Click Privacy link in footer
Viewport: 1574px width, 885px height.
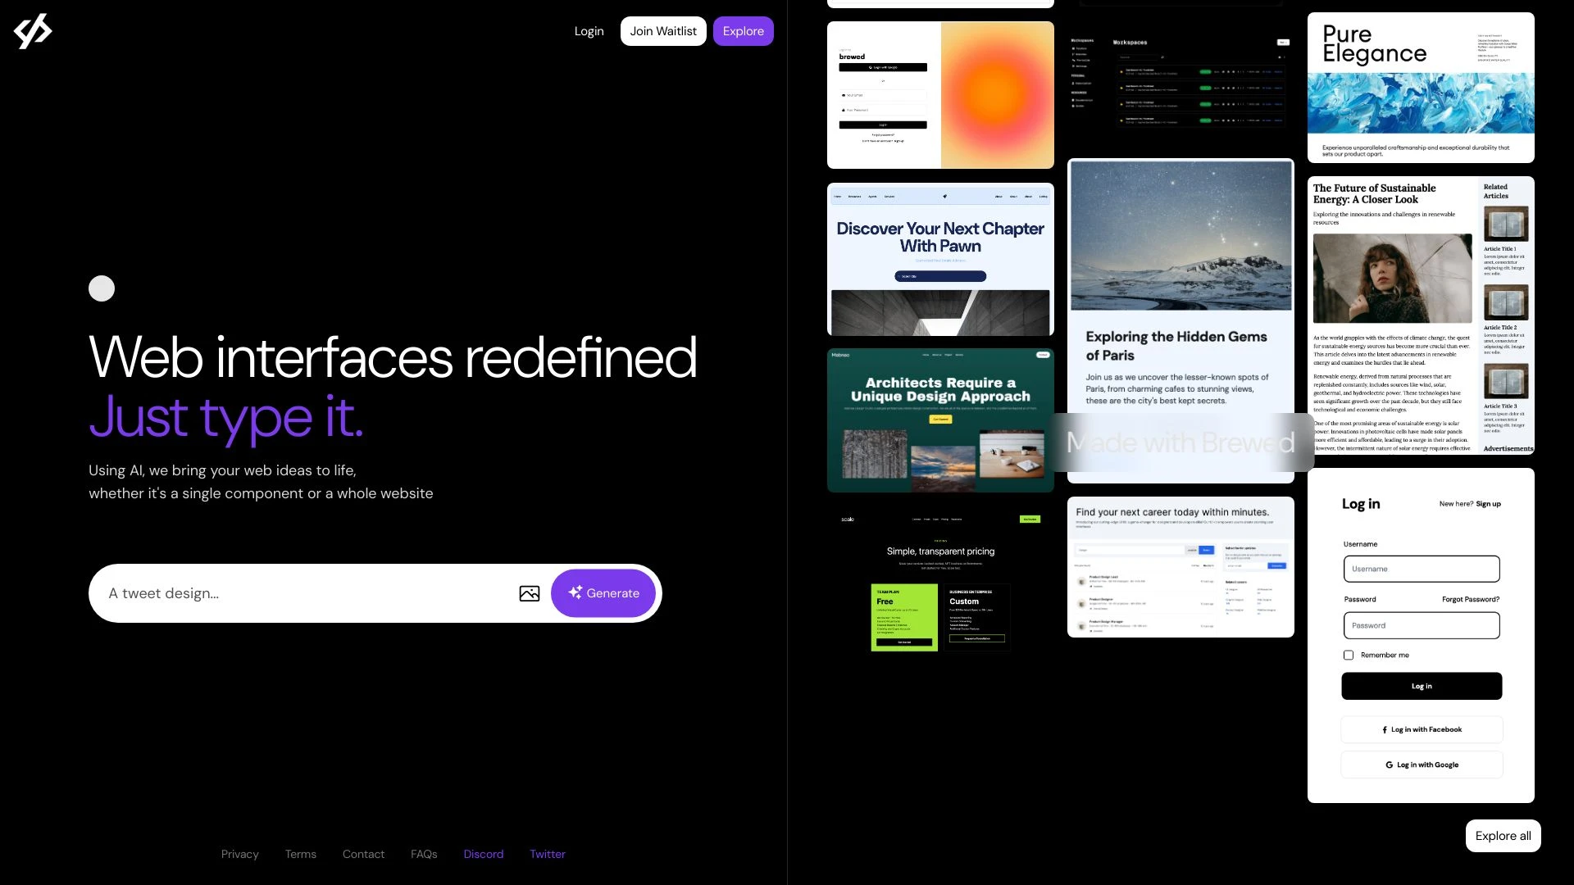pyautogui.click(x=239, y=854)
